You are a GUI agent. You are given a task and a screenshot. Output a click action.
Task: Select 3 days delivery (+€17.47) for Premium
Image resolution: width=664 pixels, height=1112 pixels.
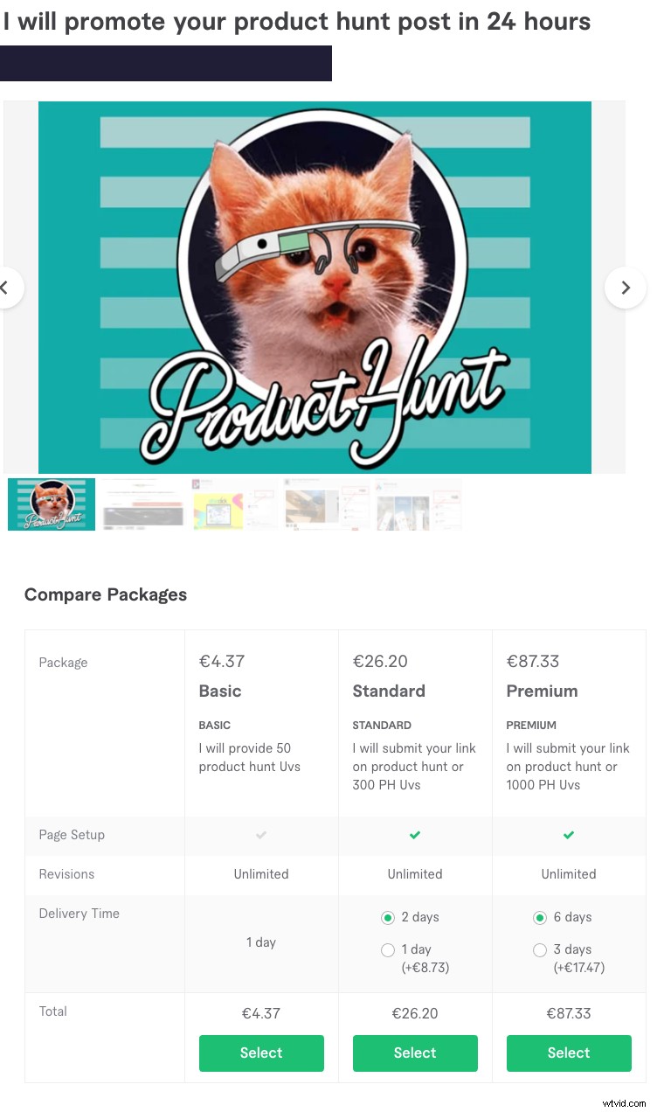pyautogui.click(x=540, y=949)
